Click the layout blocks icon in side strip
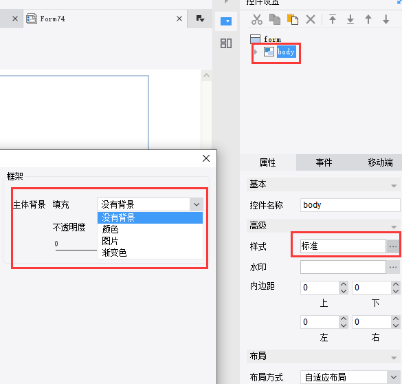The width and height of the screenshot is (402, 384). click(226, 43)
